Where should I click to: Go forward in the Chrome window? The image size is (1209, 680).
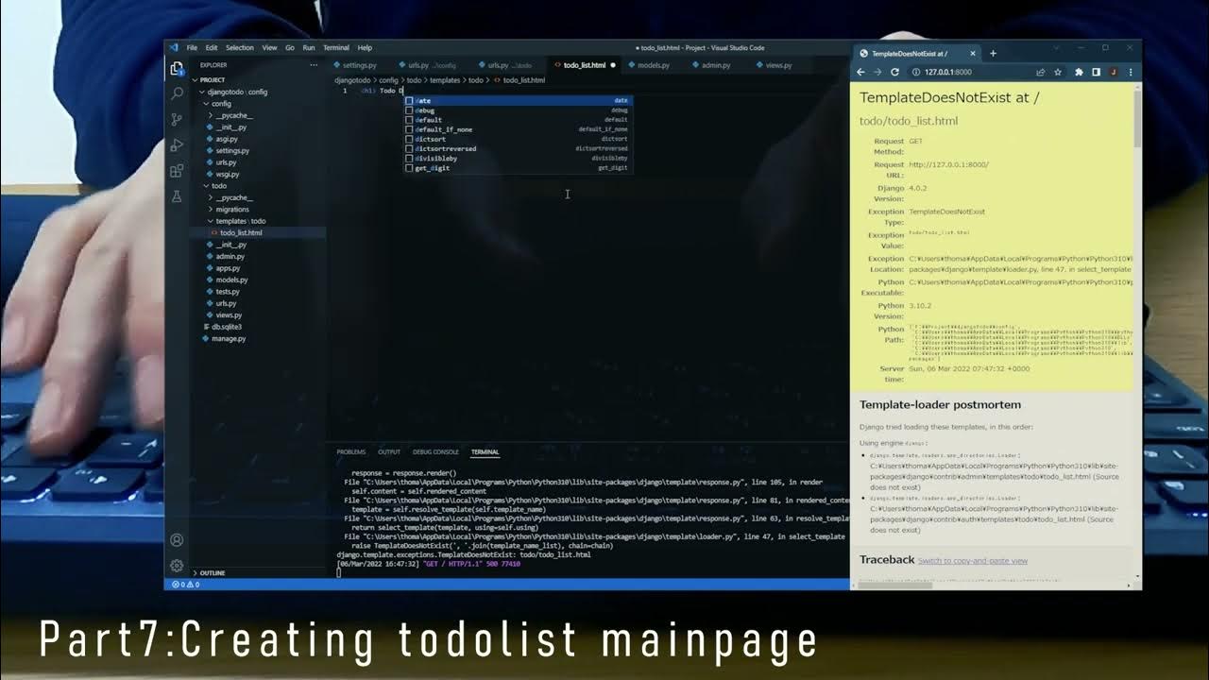(877, 72)
